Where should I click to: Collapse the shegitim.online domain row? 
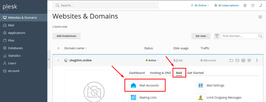(x=58, y=60)
